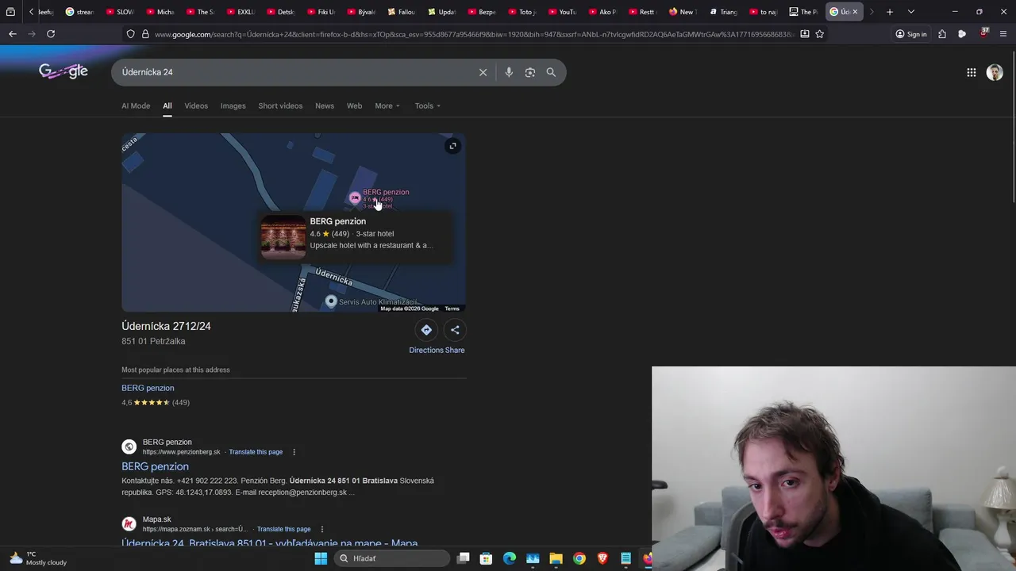Open the Firefox hamburger application menu
This screenshot has height=571, width=1016.
1003,34
